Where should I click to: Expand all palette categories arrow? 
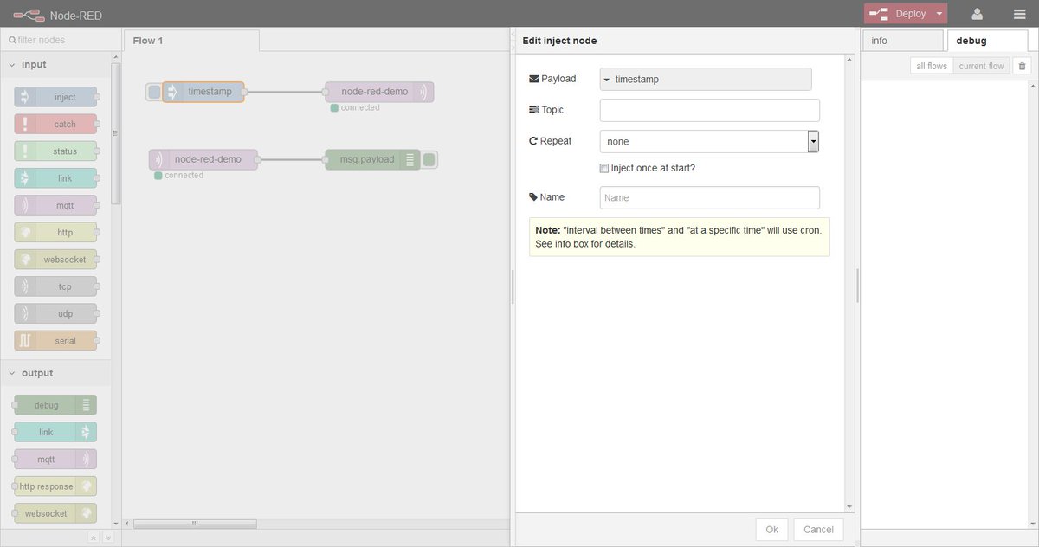click(108, 537)
